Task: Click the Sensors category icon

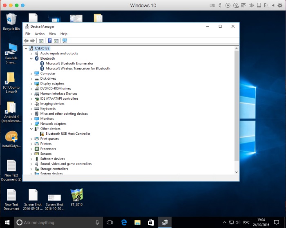Action: tap(37, 154)
